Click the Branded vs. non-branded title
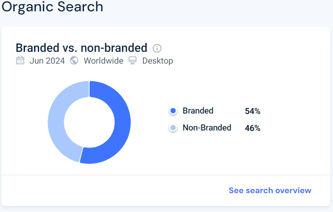This screenshot has height=212, width=333. point(81,48)
